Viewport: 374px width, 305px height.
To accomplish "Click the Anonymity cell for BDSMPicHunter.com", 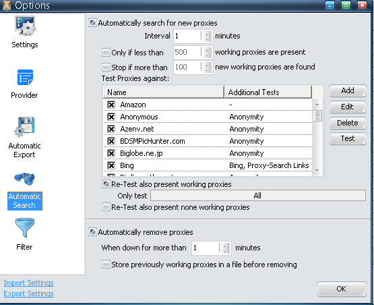I will coord(247,142).
